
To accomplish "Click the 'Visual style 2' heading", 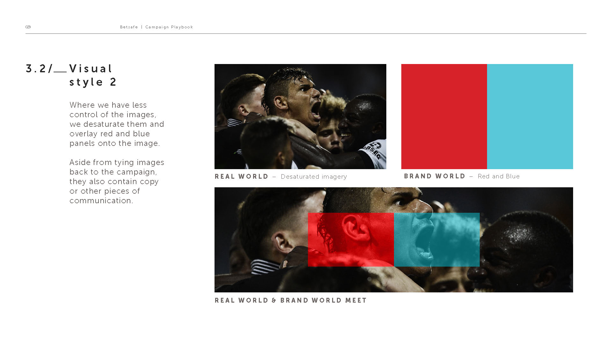I will (93, 75).
